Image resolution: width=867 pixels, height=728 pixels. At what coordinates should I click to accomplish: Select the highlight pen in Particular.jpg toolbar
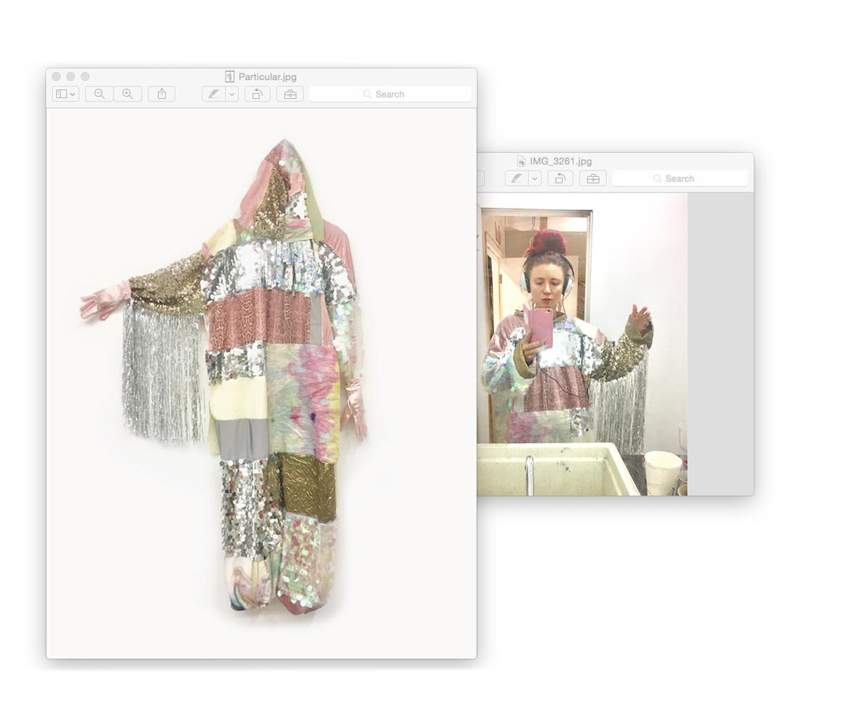(213, 94)
